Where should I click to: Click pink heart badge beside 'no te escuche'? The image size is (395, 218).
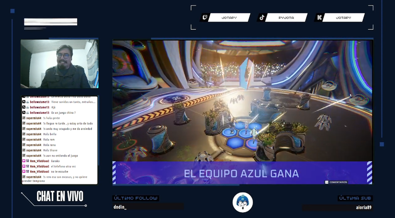tap(24, 171)
